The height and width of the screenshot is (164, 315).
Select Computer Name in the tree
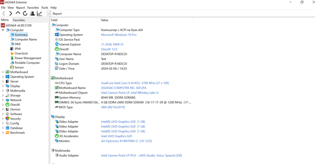click(x=26, y=39)
